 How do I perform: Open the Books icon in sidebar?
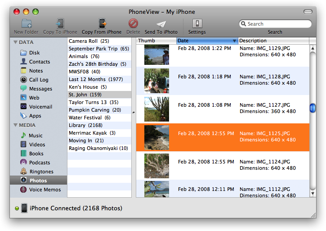click(23, 153)
